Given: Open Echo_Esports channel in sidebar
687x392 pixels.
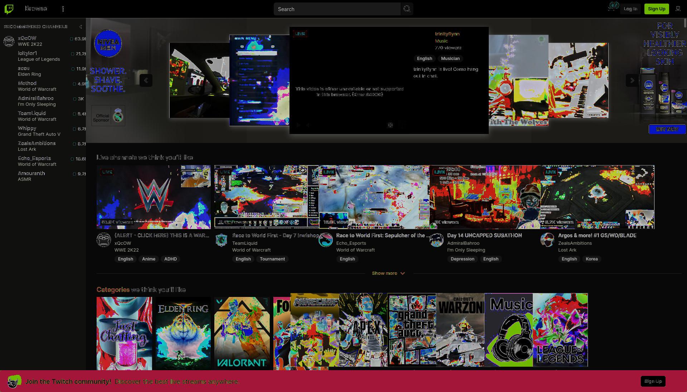Looking at the screenshot, I should 43,161.
